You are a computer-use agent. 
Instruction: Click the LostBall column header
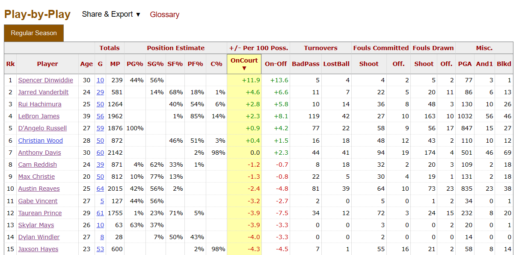click(336, 64)
